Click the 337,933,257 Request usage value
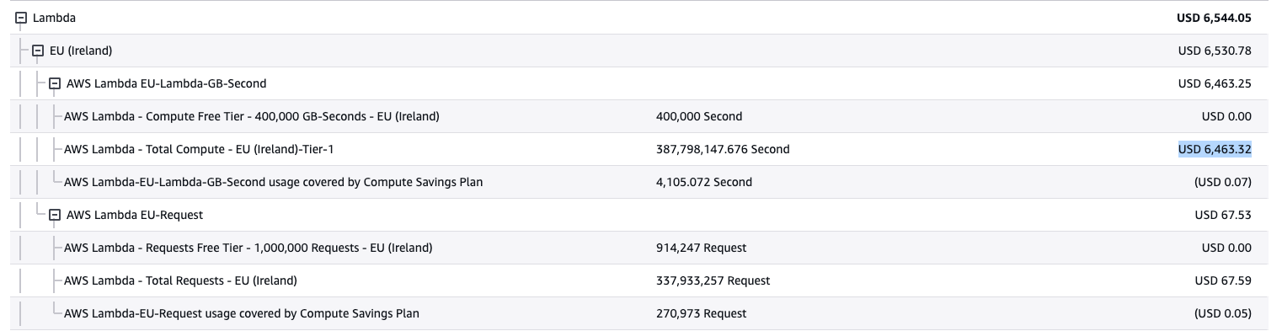 [x=713, y=280]
